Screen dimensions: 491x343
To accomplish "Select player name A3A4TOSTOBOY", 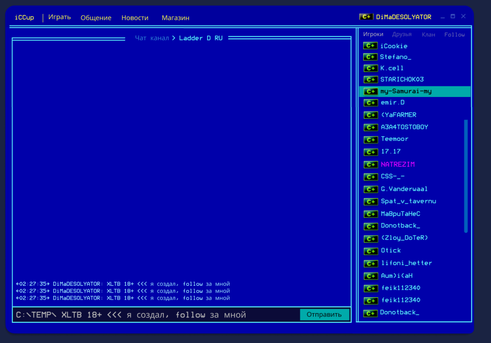I will (404, 127).
